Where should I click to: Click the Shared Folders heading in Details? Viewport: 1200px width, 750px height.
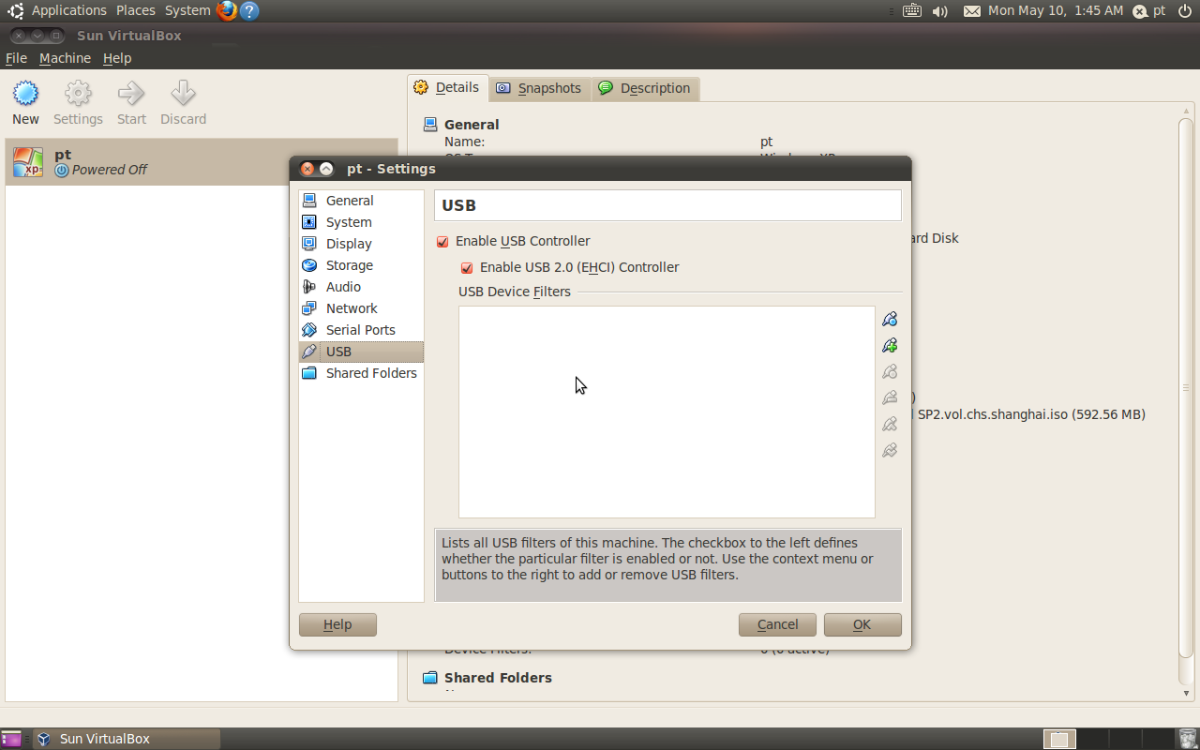pyautogui.click(x=498, y=677)
